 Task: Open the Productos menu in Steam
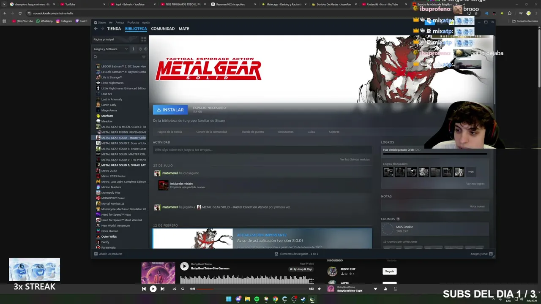click(133, 22)
